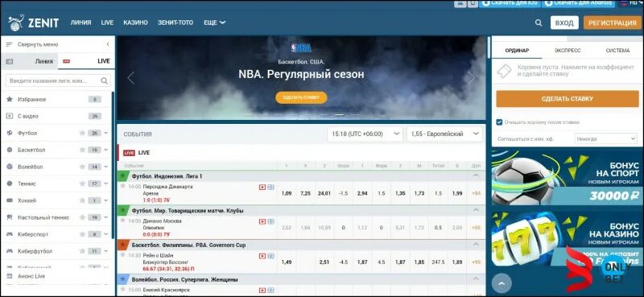Click the РЕГИСТРАЦИЯ button
644x297 pixels.
click(x=612, y=23)
